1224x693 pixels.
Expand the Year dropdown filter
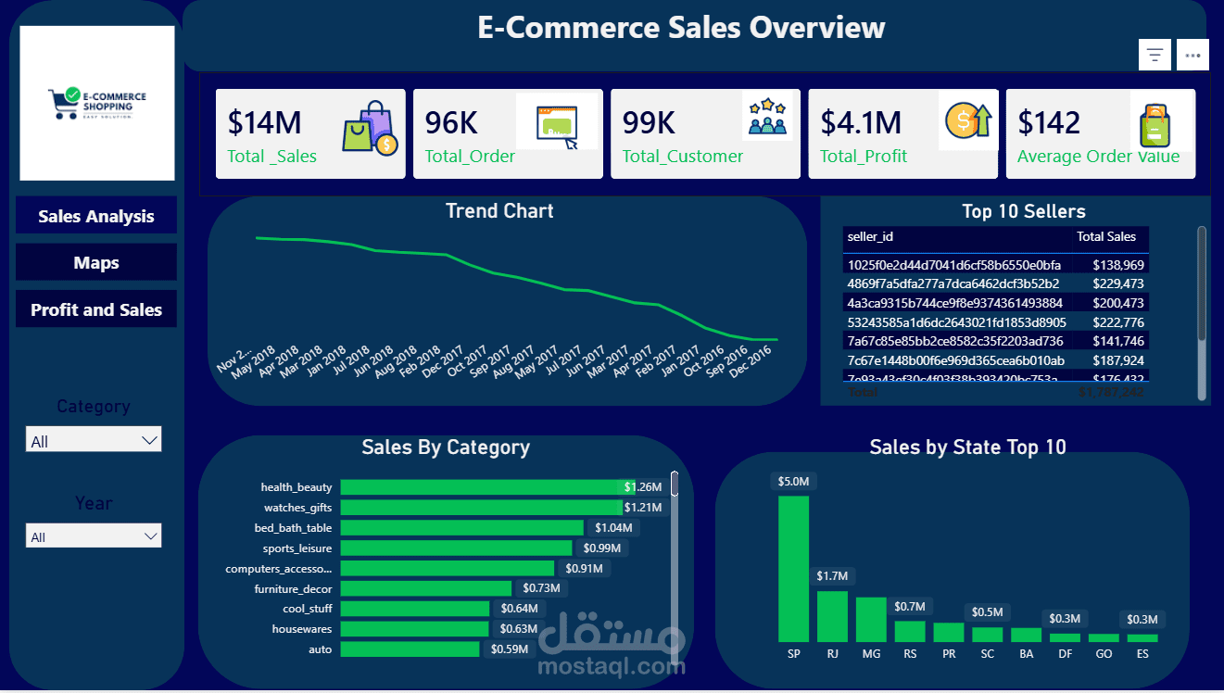pyautogui.click(x=94, y=535)
